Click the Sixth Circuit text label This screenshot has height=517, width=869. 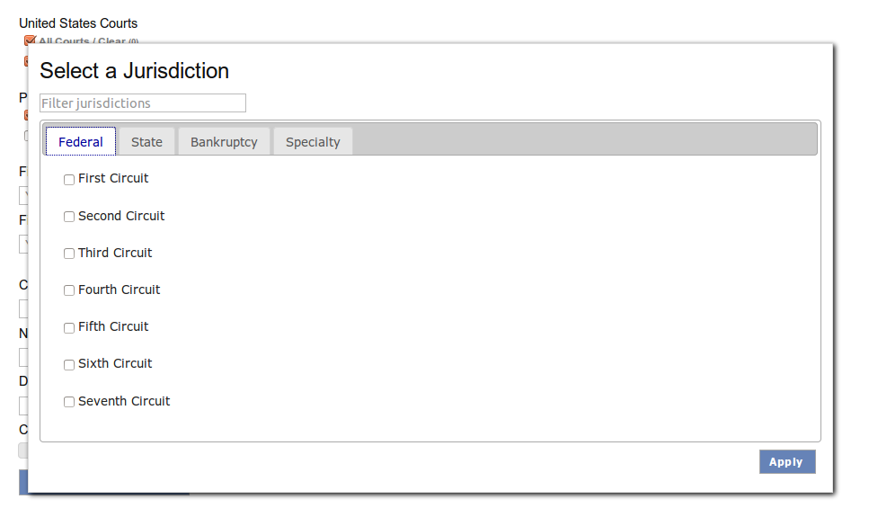click(x=115, y=363)
